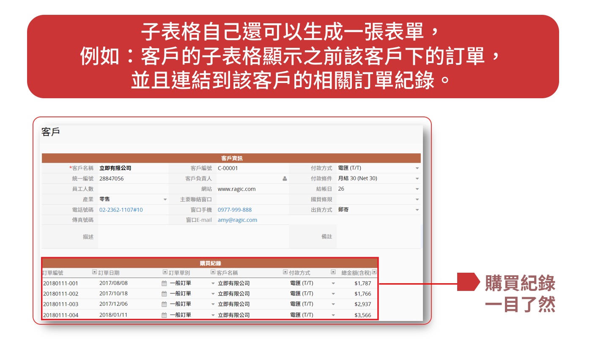Click mobile number link 0977-999-888

click(235, 210)
